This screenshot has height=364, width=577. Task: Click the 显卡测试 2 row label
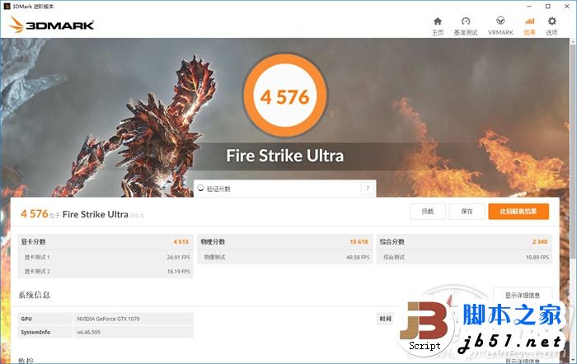tap(37, 271)
